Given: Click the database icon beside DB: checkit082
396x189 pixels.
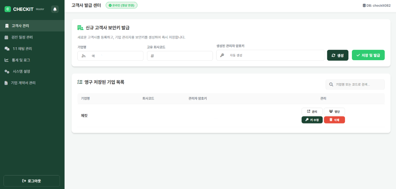Looking at the screenshot, I should click(x=364, y=5).
